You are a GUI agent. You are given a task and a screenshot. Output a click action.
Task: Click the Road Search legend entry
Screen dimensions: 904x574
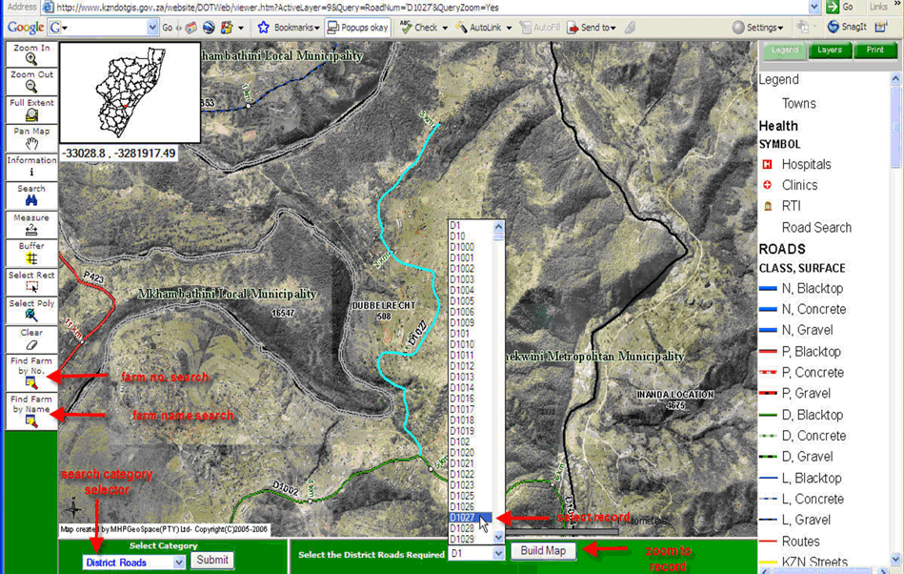[816, 227]
